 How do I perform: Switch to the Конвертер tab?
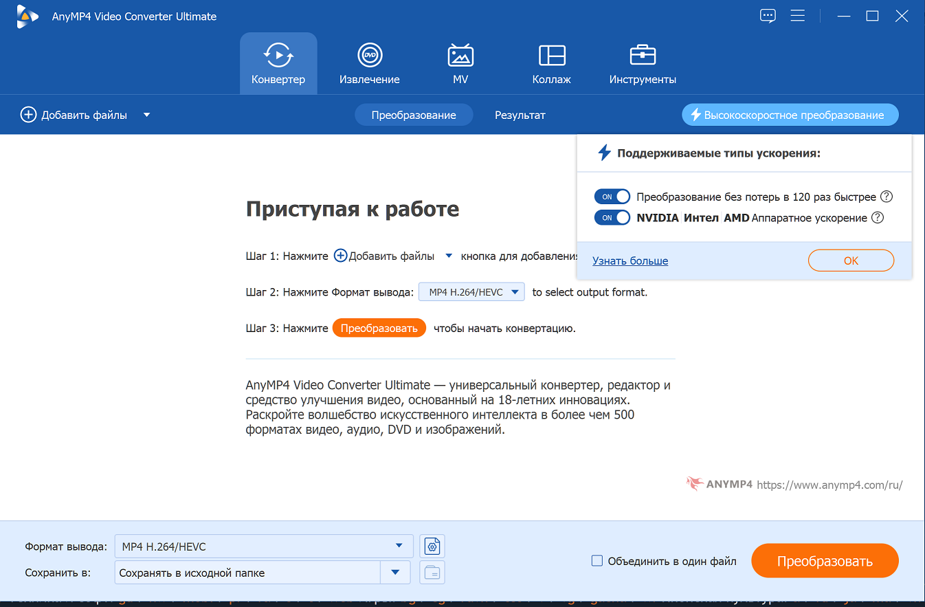tap(278, 63)
